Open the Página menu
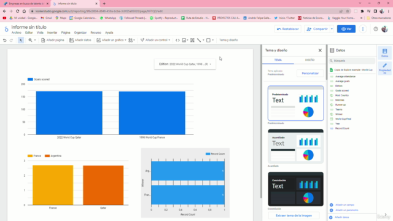Viewport: 393px width, 221px height. [66, 33]
